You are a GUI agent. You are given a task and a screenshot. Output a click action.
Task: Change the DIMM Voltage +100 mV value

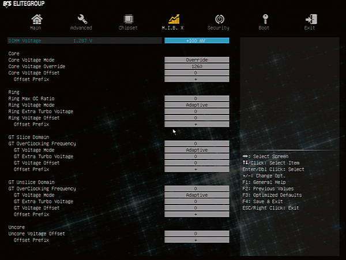click(197, 40)
